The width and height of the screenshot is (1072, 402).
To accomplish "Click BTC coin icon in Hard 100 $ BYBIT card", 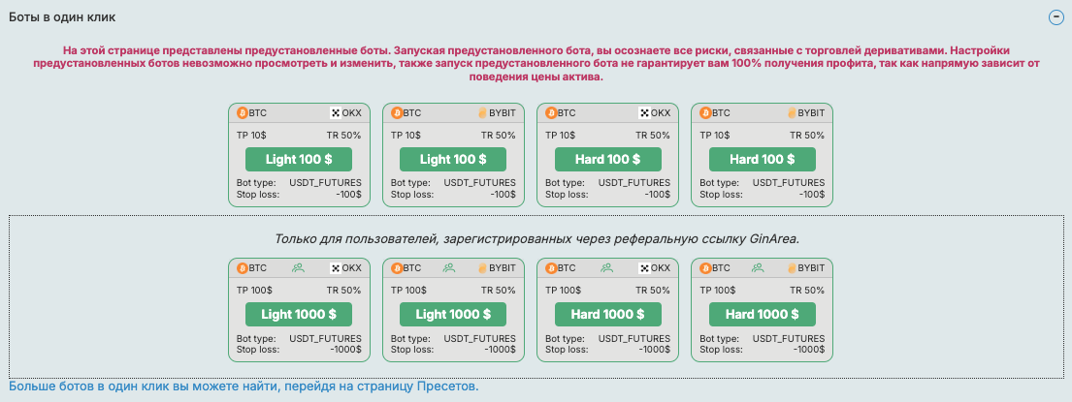I will [705, 112].
